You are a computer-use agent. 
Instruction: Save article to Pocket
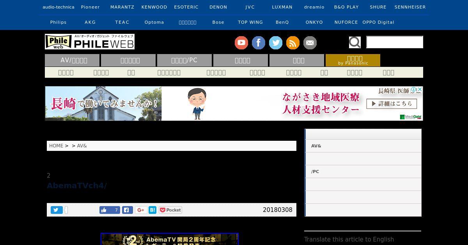pyautogui.click(x=170, y=210)
